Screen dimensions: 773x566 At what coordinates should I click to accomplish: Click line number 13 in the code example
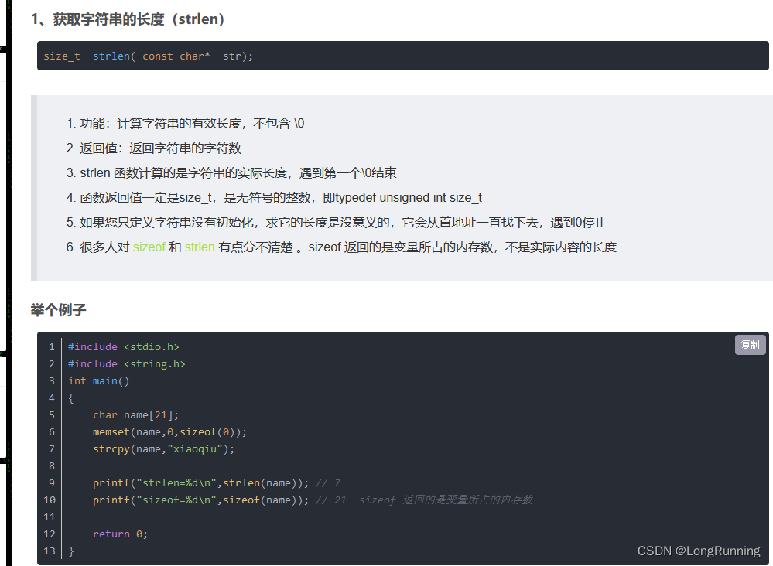click(x=48, y=551)
